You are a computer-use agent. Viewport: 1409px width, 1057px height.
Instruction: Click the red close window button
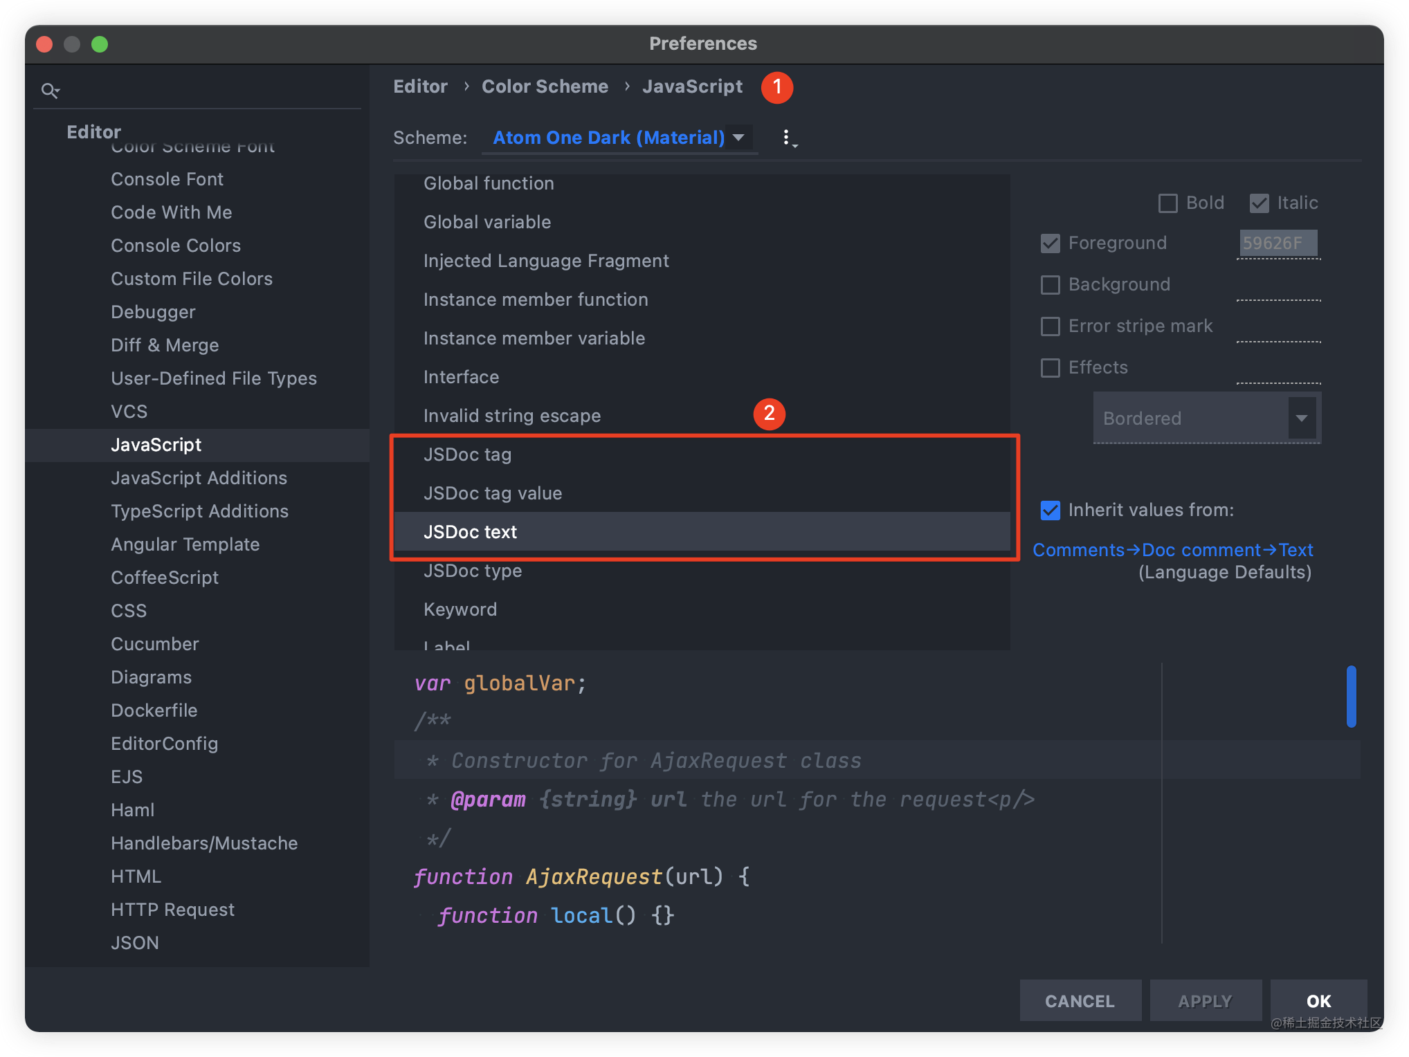[x=44, y=44]
